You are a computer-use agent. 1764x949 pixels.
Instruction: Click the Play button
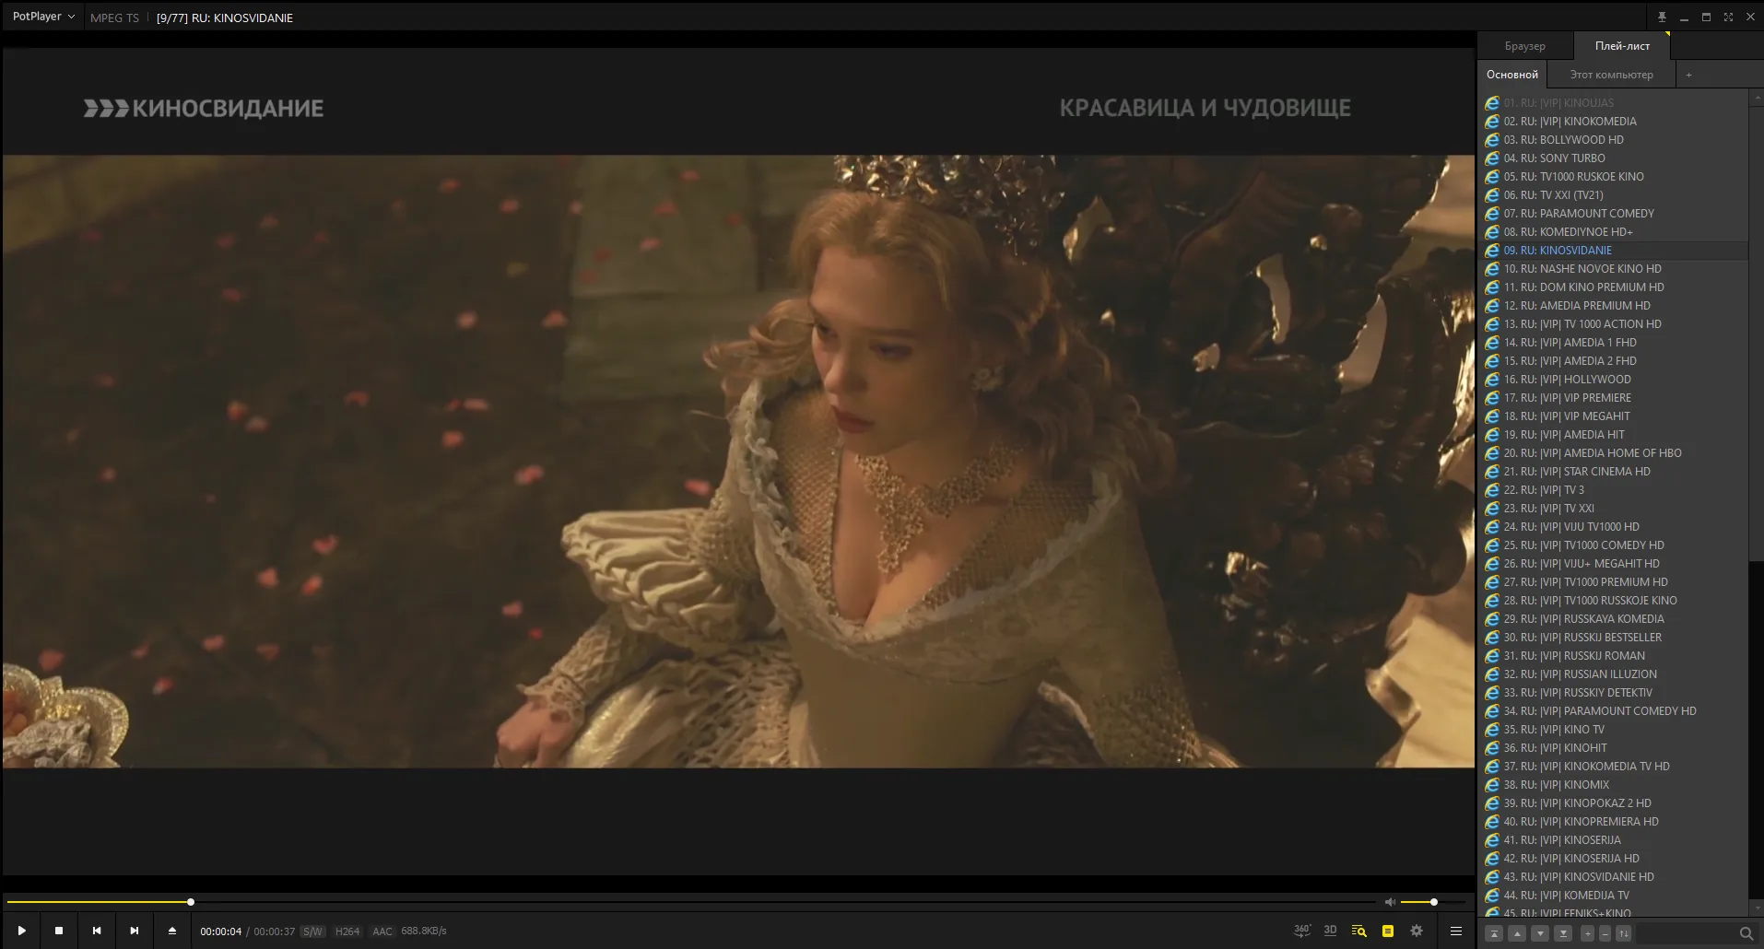(x=21, y=931)
